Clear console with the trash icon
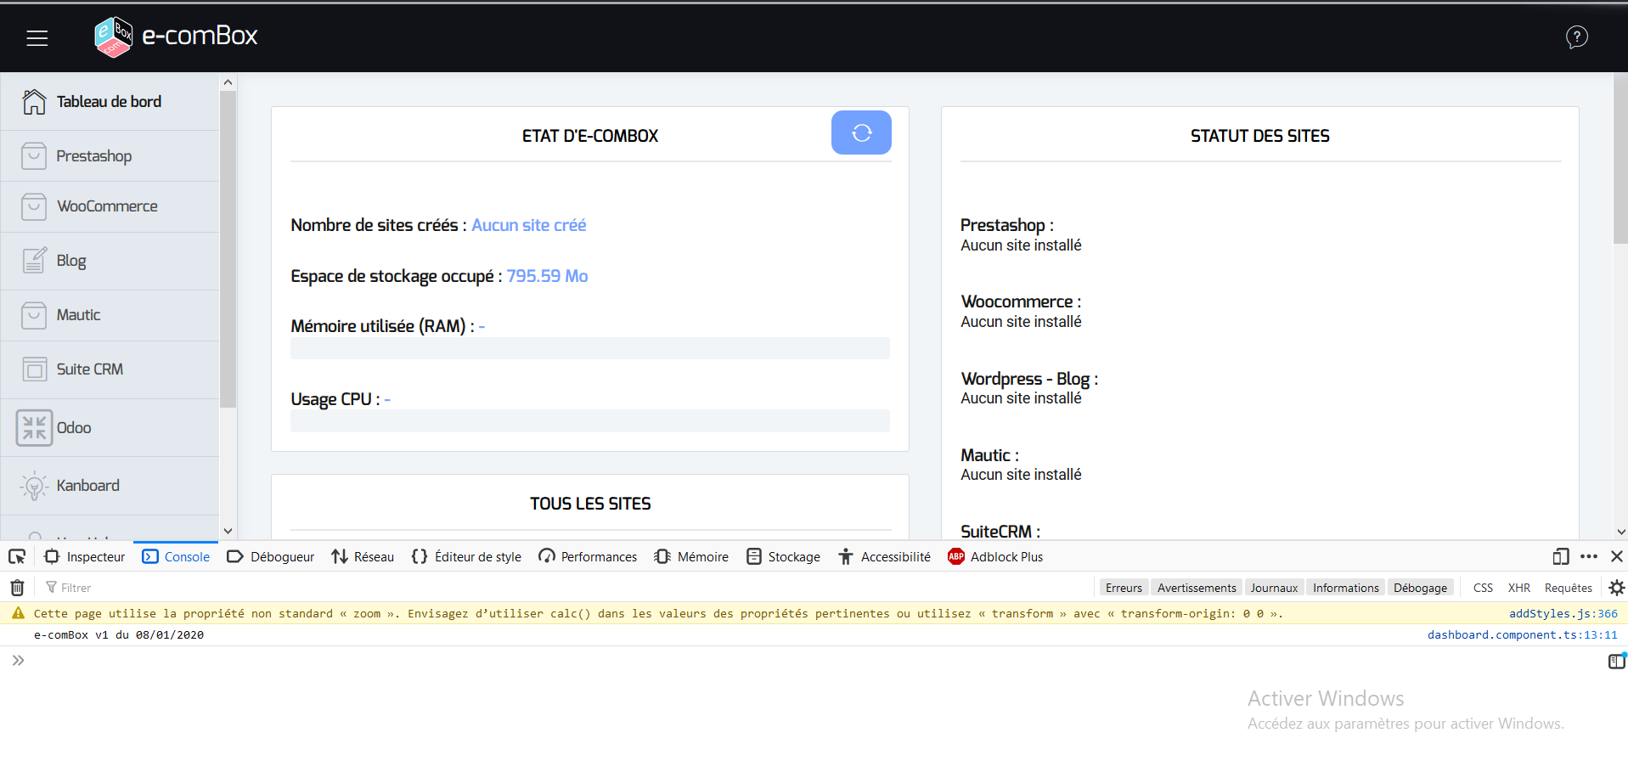The height and width of the screenshot is (772, 1628). pos(17,588)
